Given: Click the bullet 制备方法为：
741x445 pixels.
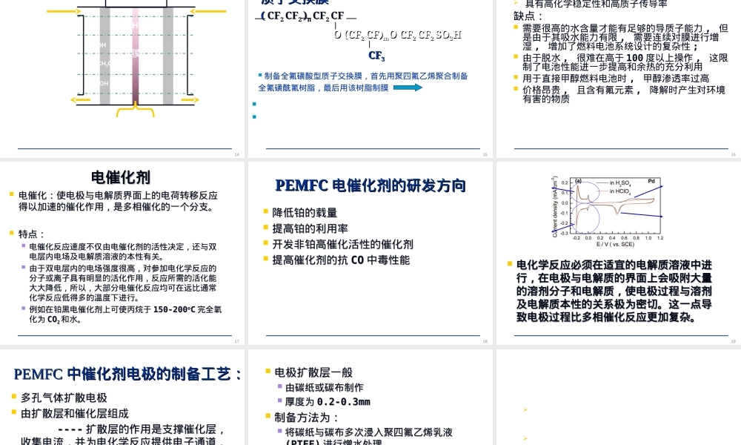Looking at the screenshot, I should click(306, 418).
